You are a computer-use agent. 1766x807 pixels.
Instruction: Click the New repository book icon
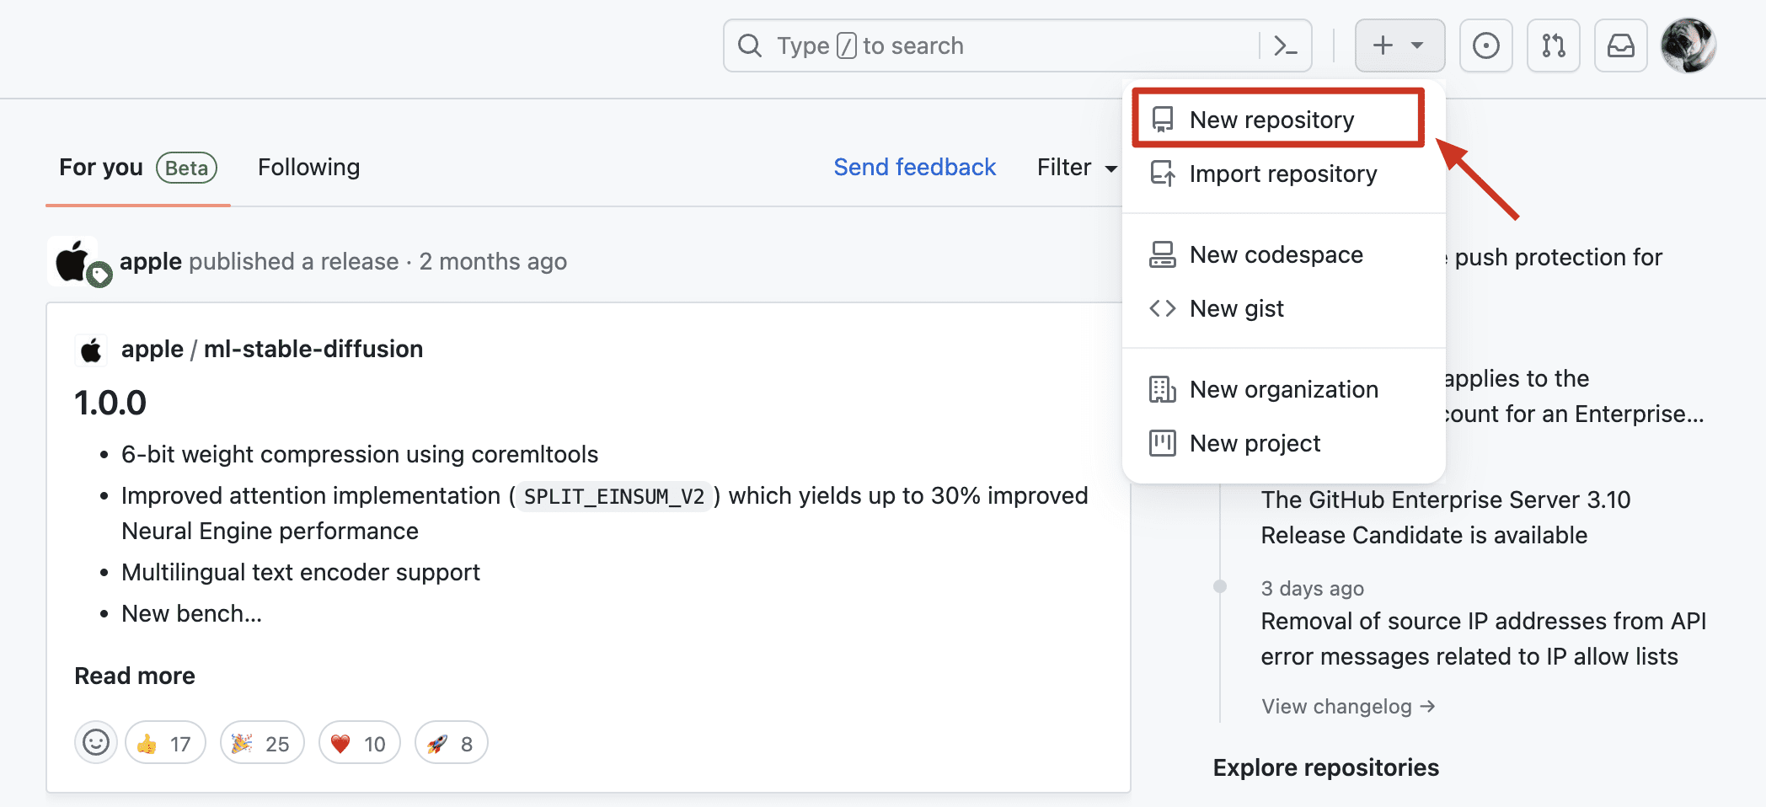pos(1162,120)
